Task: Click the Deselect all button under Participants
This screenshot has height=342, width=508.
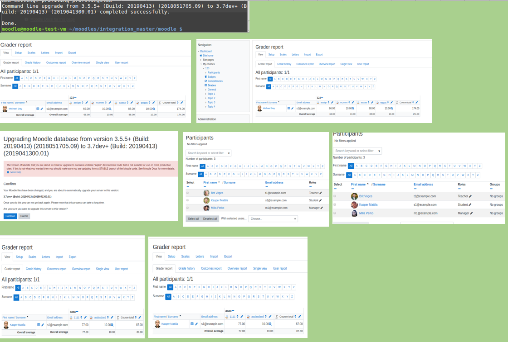Action: coord(210,219)
